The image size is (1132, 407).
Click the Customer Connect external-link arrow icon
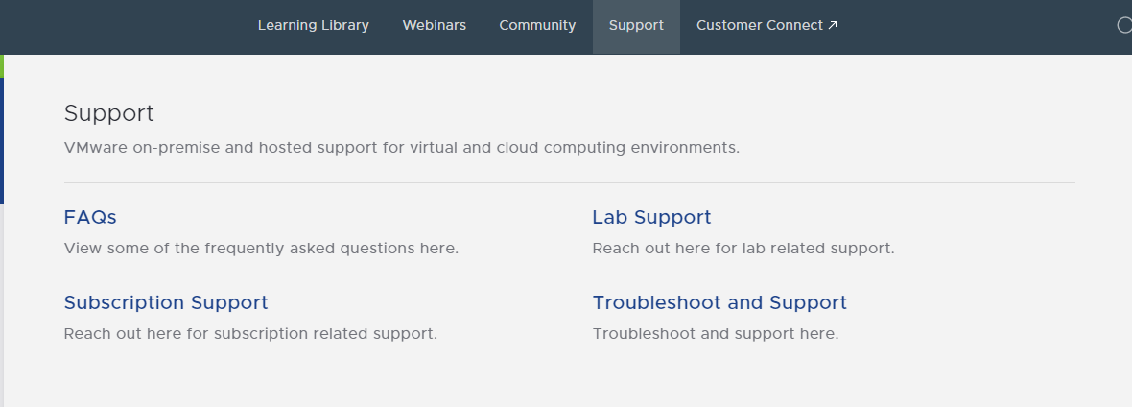pos(833,25)
